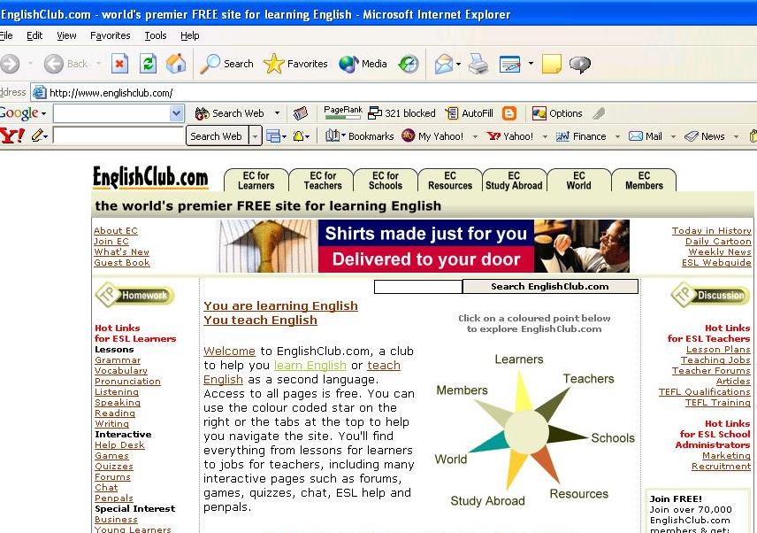Viewport: 757px width, 533px height.
Task: Click the Mail envelope icon
Action: coord(444,64)
